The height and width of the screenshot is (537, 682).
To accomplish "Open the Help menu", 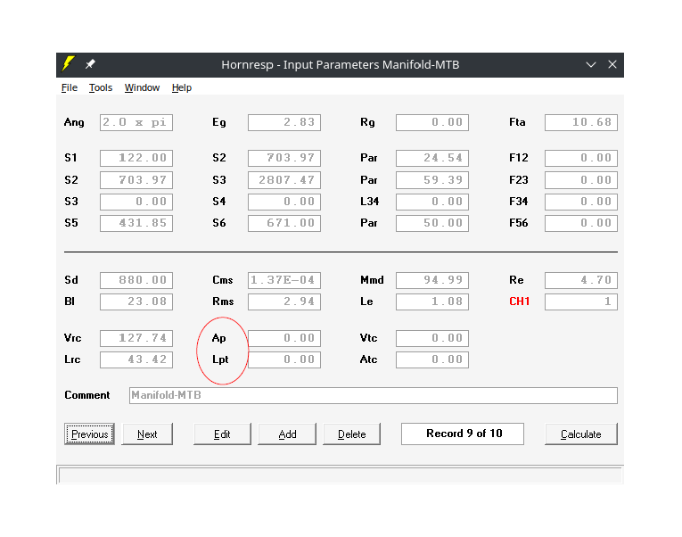I will coord(181,87).
